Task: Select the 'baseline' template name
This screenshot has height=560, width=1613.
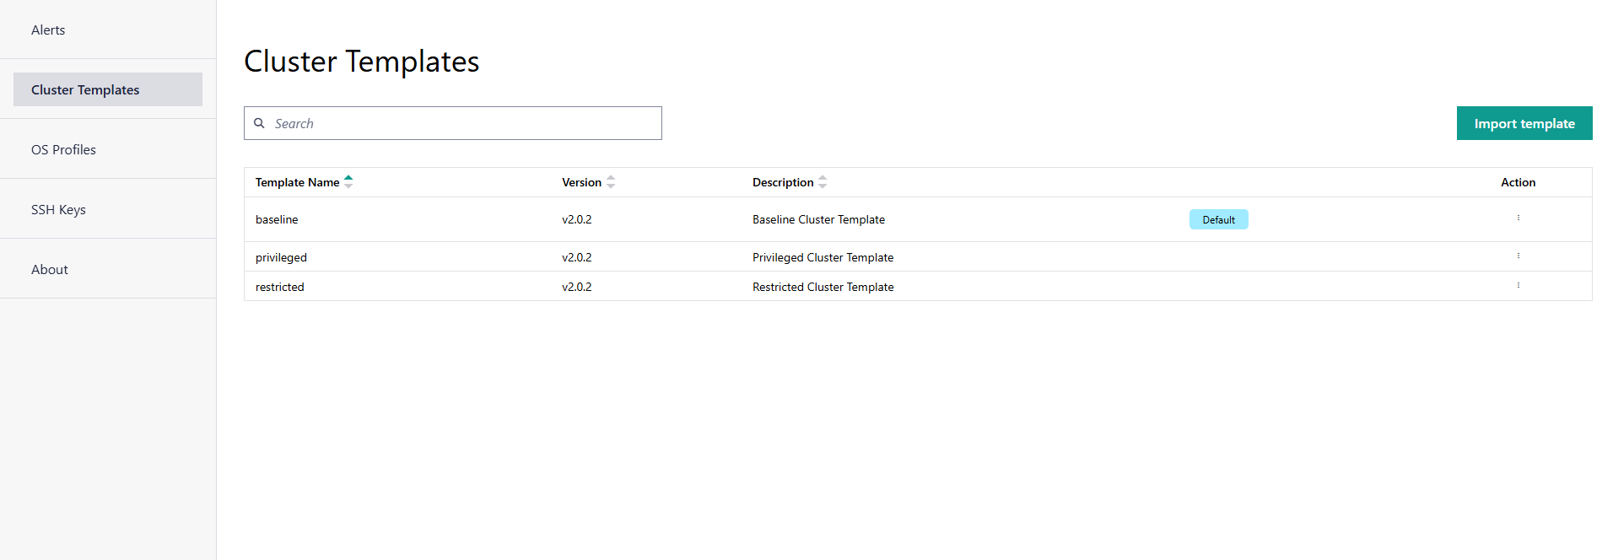Action: coord(277,219)
